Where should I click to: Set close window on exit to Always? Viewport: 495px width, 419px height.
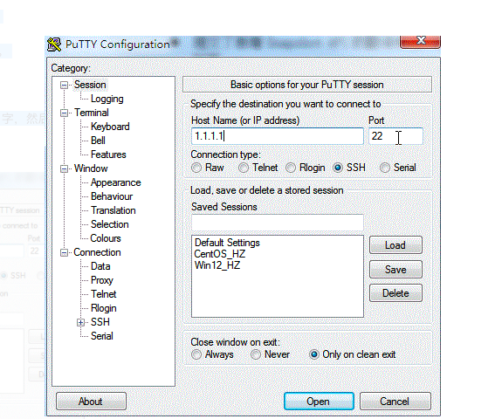[196, 354]
